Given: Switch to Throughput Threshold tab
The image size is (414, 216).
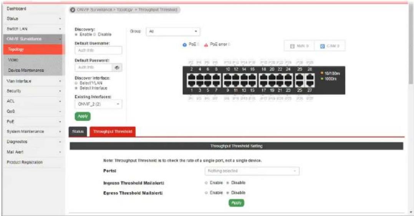Looking at the screenshot, I should tap(113, 132).
